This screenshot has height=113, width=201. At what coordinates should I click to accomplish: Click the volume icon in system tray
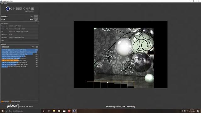187,111
